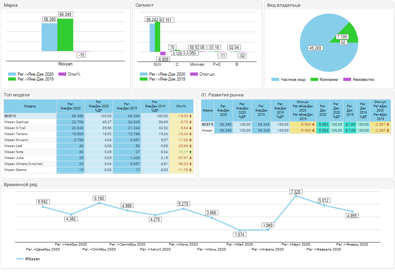Click green Компании legend swatch
This screenshot has width=395, height=279.
pyautogui.click(x=314, y=80)
